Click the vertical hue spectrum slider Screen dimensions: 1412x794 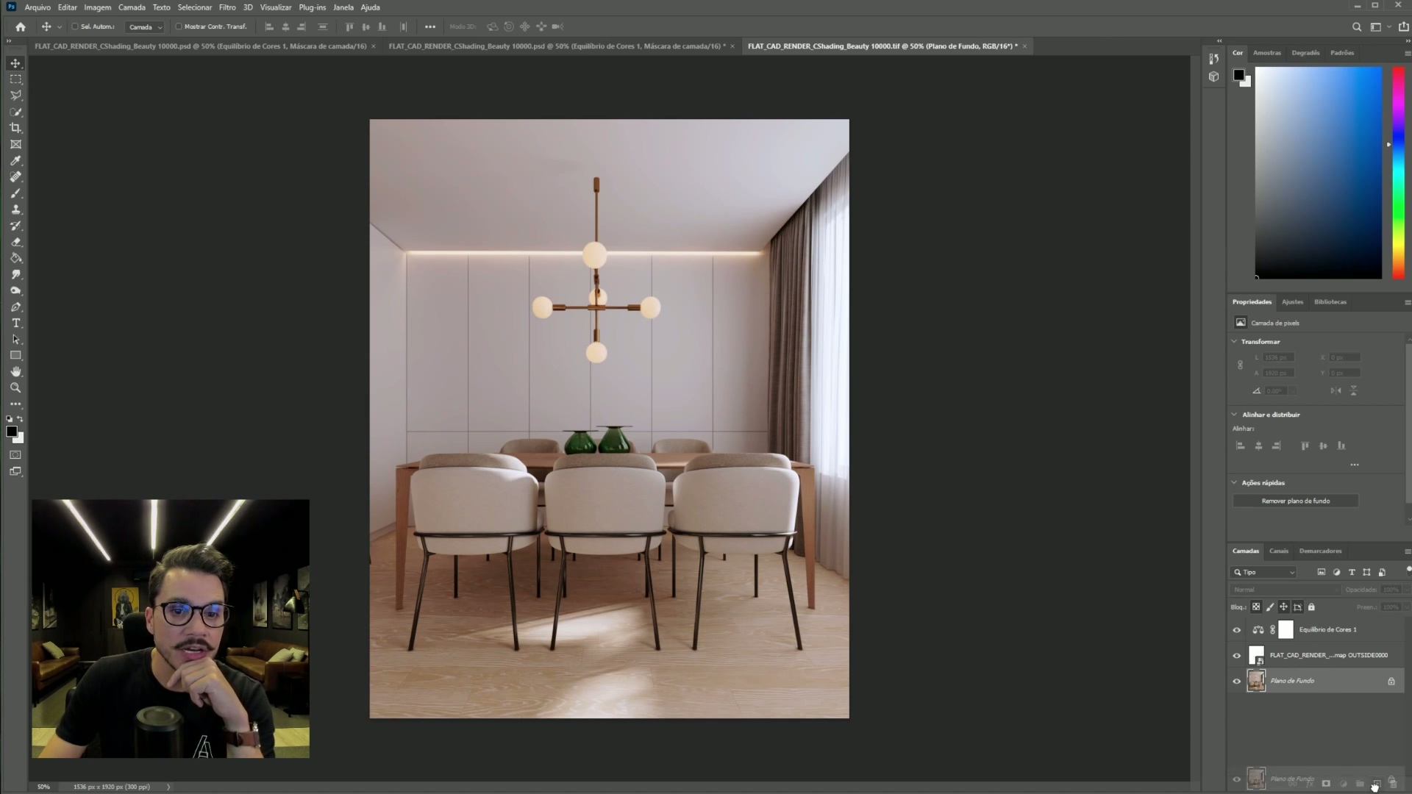1398,173
